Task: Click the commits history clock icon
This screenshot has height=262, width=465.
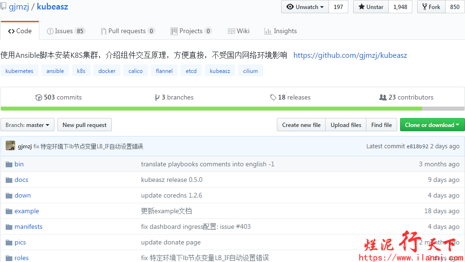Action: pyautogui.click(x=39, y=98)
